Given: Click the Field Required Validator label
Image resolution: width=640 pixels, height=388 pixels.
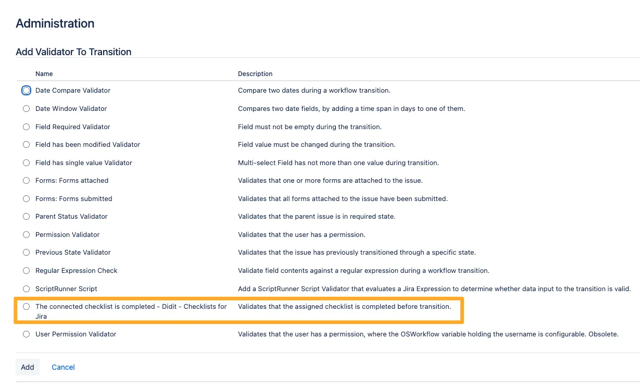Looking at the screenshot, I should click(x=73, y=127).
